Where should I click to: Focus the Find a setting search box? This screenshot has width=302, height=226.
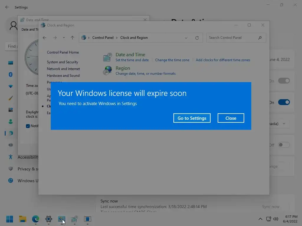pyautogui.click(x=12, y=46)
